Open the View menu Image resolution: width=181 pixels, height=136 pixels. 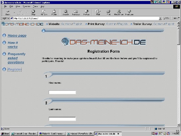[x=18, y=7]
